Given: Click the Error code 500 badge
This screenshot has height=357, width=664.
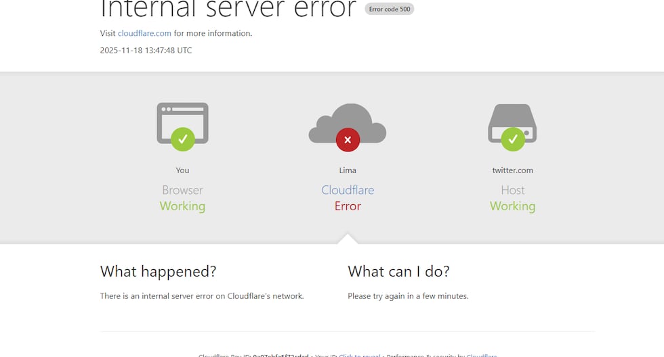Looking at the screenshot, I should [390, 9].
